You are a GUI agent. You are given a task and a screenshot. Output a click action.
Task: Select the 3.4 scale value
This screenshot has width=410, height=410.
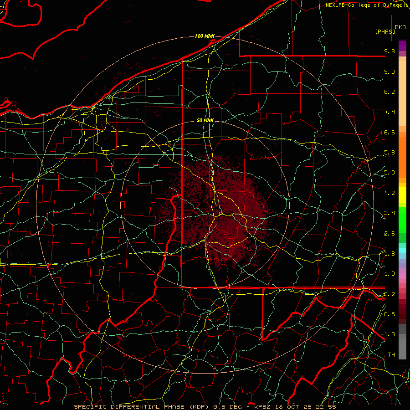point(389,213)
